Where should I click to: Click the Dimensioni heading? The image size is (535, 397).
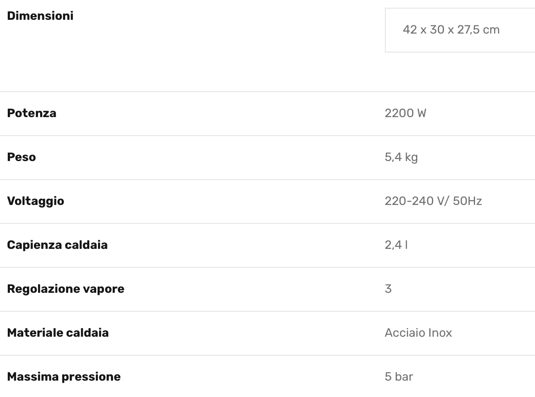(x=40, y=16)
